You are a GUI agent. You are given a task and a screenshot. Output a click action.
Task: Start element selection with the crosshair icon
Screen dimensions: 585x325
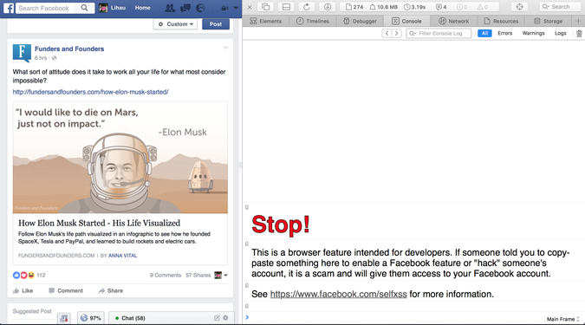tap(519, 7)
